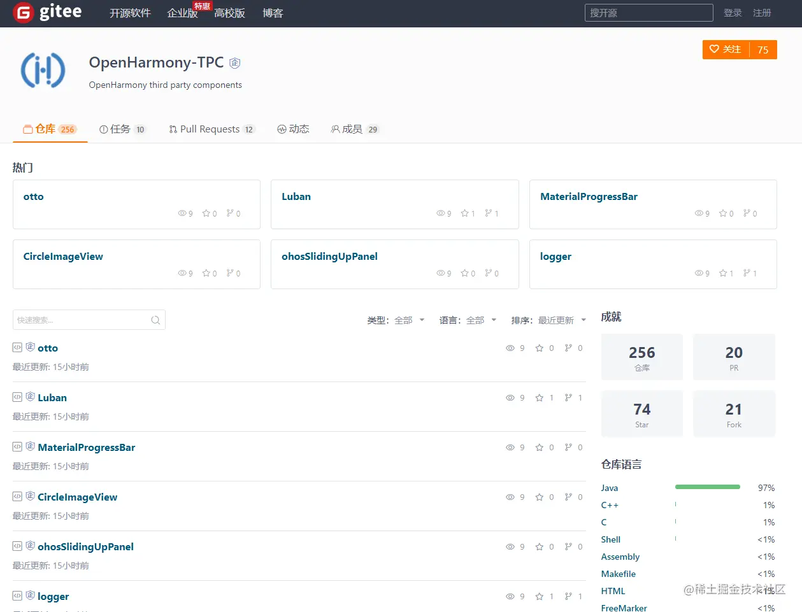The width and height of the screenshot is (802, 612).
Task: Click the star icon in logger list row
Action: coord(540,597)
